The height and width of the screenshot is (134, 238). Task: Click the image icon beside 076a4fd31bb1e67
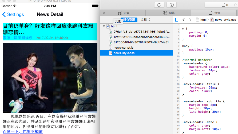pos(111,32)
